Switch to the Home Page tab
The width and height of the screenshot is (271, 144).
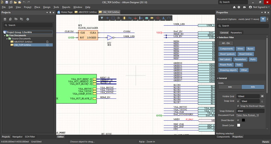click(x=65, y=12)
